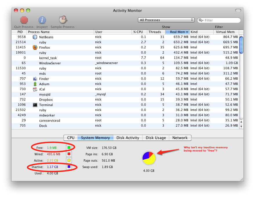Click the 561.0 MB Page outs value
The image size is (255, 197).
point(108,160)
